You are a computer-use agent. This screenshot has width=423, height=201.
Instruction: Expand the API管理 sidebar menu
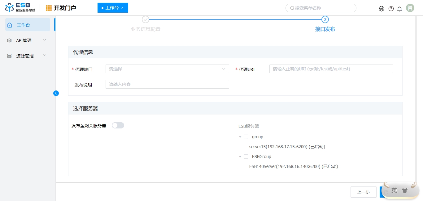click(28, 40)
